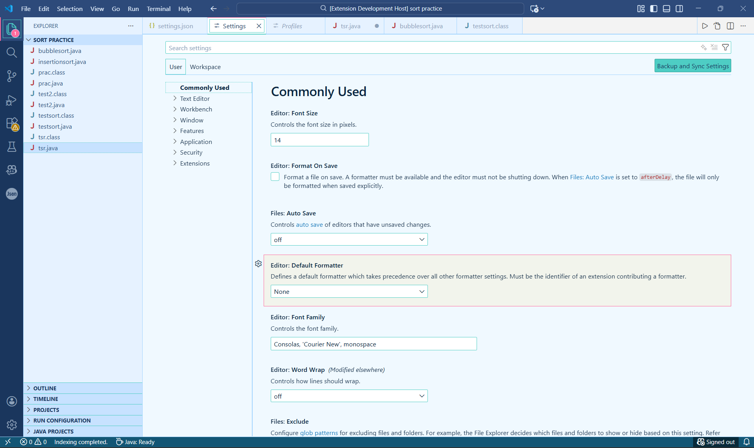Open the Manage gear icon in activity bar

(12, 424)
